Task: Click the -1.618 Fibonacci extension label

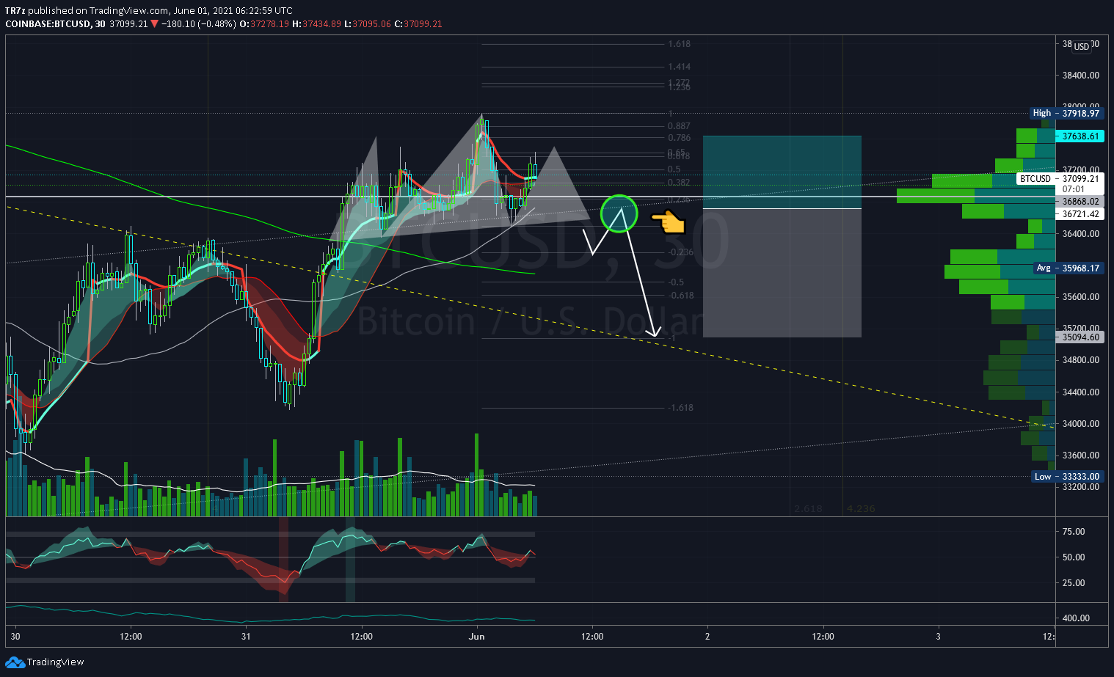Action: click(x=681, y=408)
